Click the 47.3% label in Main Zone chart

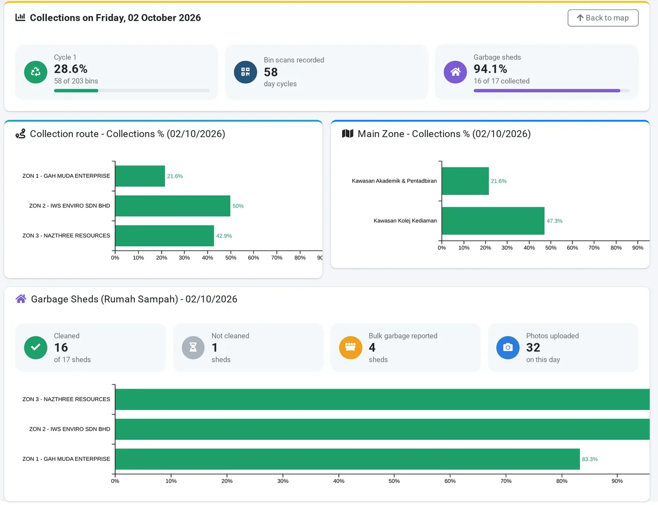point(555,221)
